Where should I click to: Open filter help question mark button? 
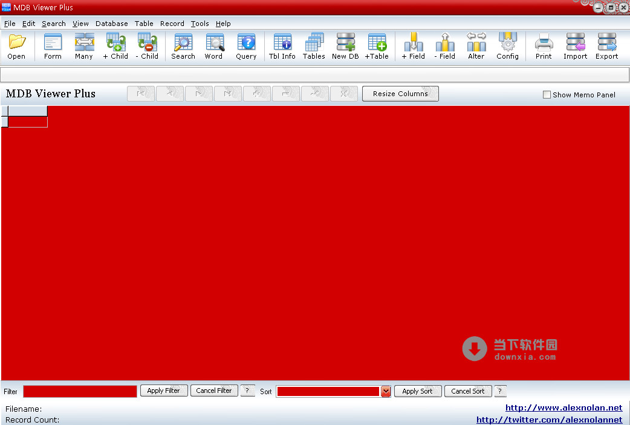coord(247,391)
